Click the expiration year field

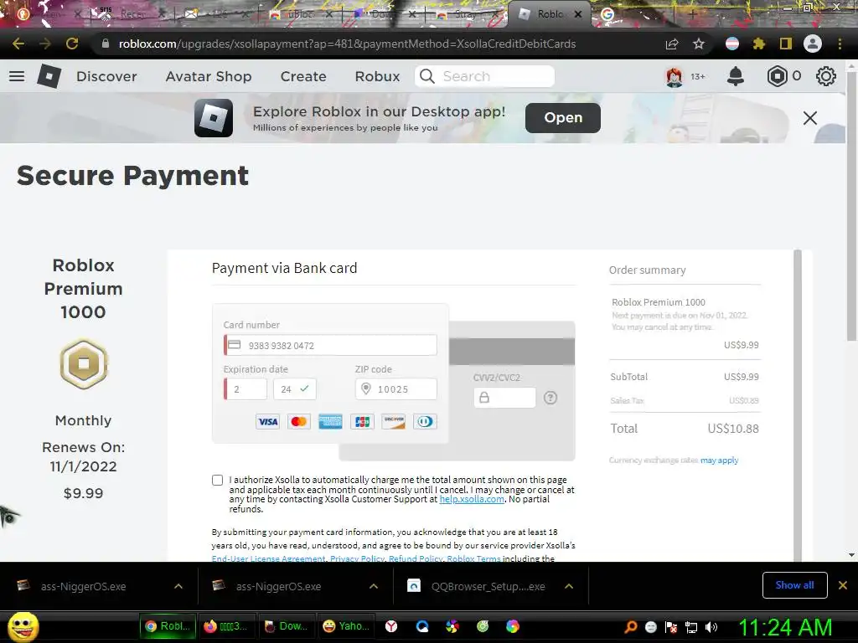[294, 389]
